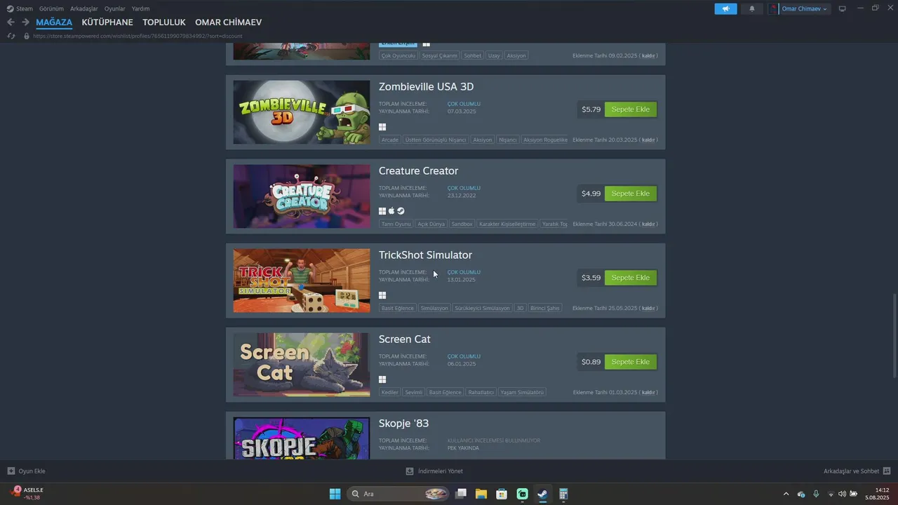Open the Screen Cat title link
898x505 pixels.
[x=405, y=339]
